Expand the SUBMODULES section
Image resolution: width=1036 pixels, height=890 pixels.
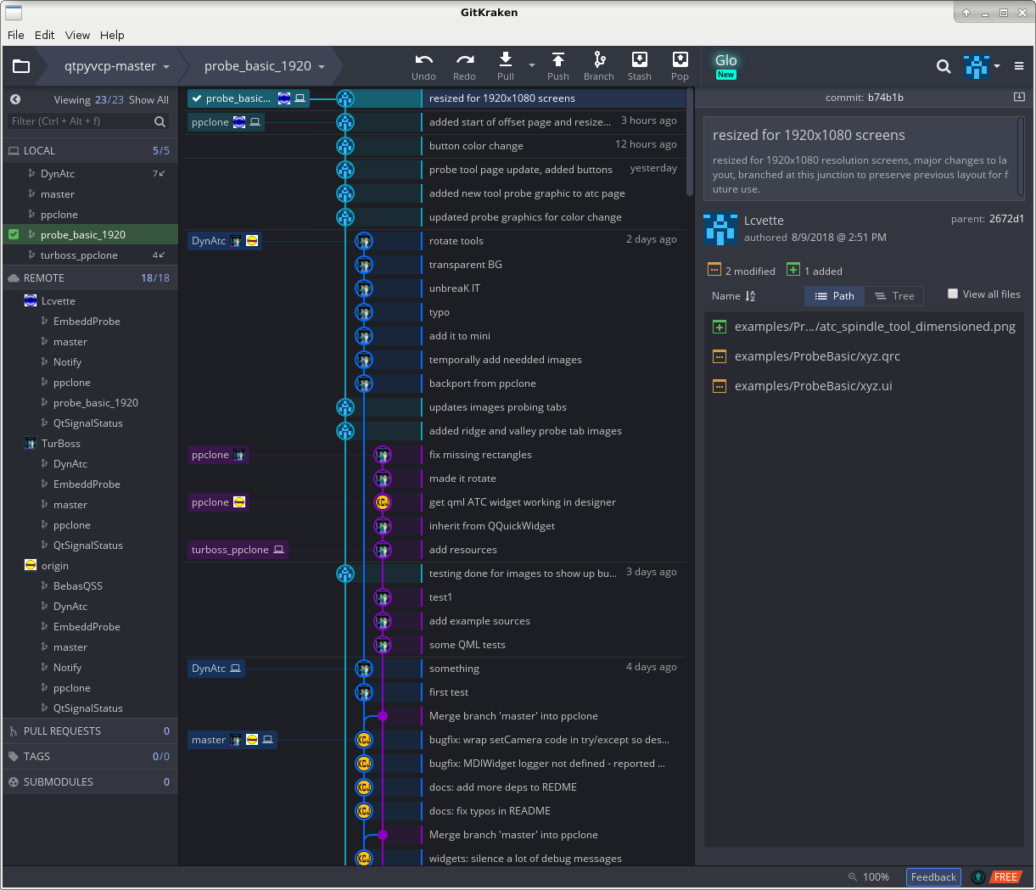click(89, 781)
